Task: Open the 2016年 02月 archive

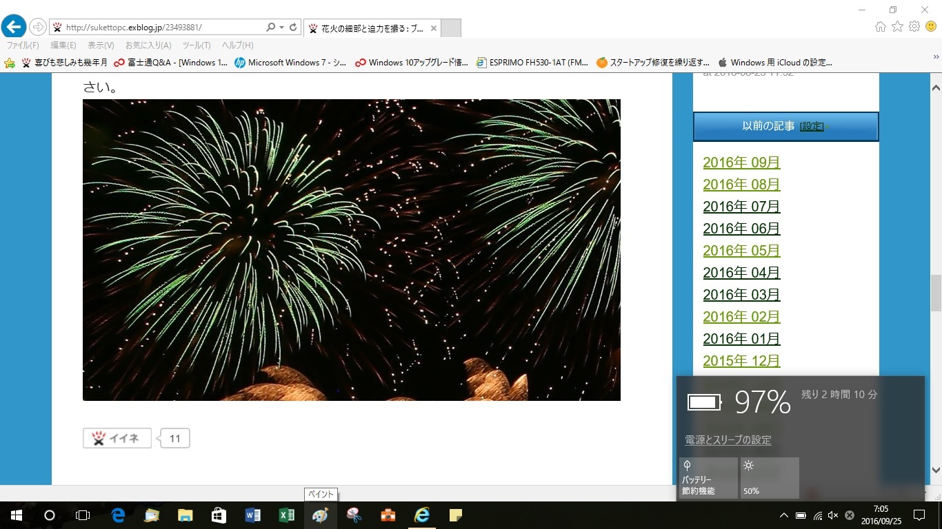Action: (x=741, y=317)
